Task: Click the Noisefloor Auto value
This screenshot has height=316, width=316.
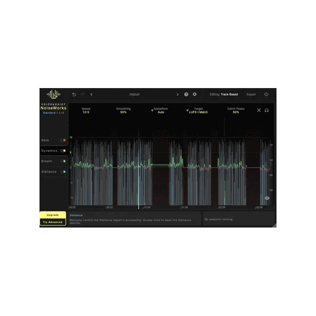Action: pos(161,112)
